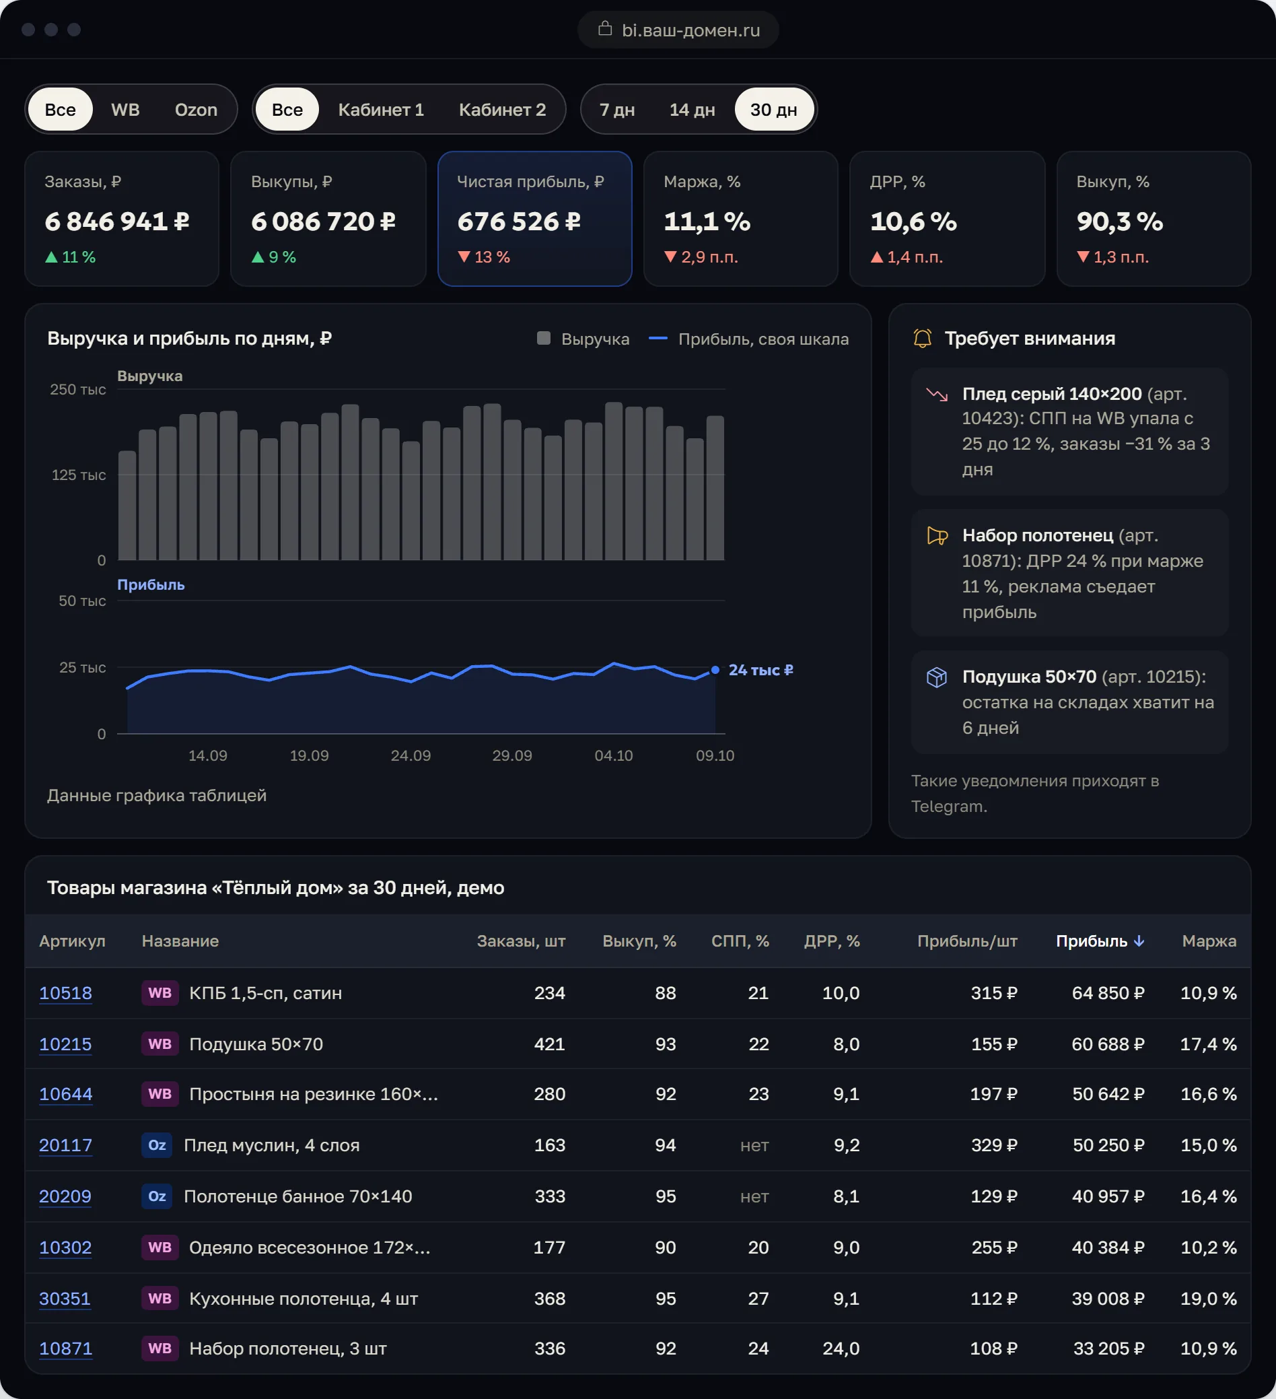This screenshot has width=1276, height=1399.
Task: Click the box icon for Подушка 50×70 alert
Action: (x=937, y=677)
